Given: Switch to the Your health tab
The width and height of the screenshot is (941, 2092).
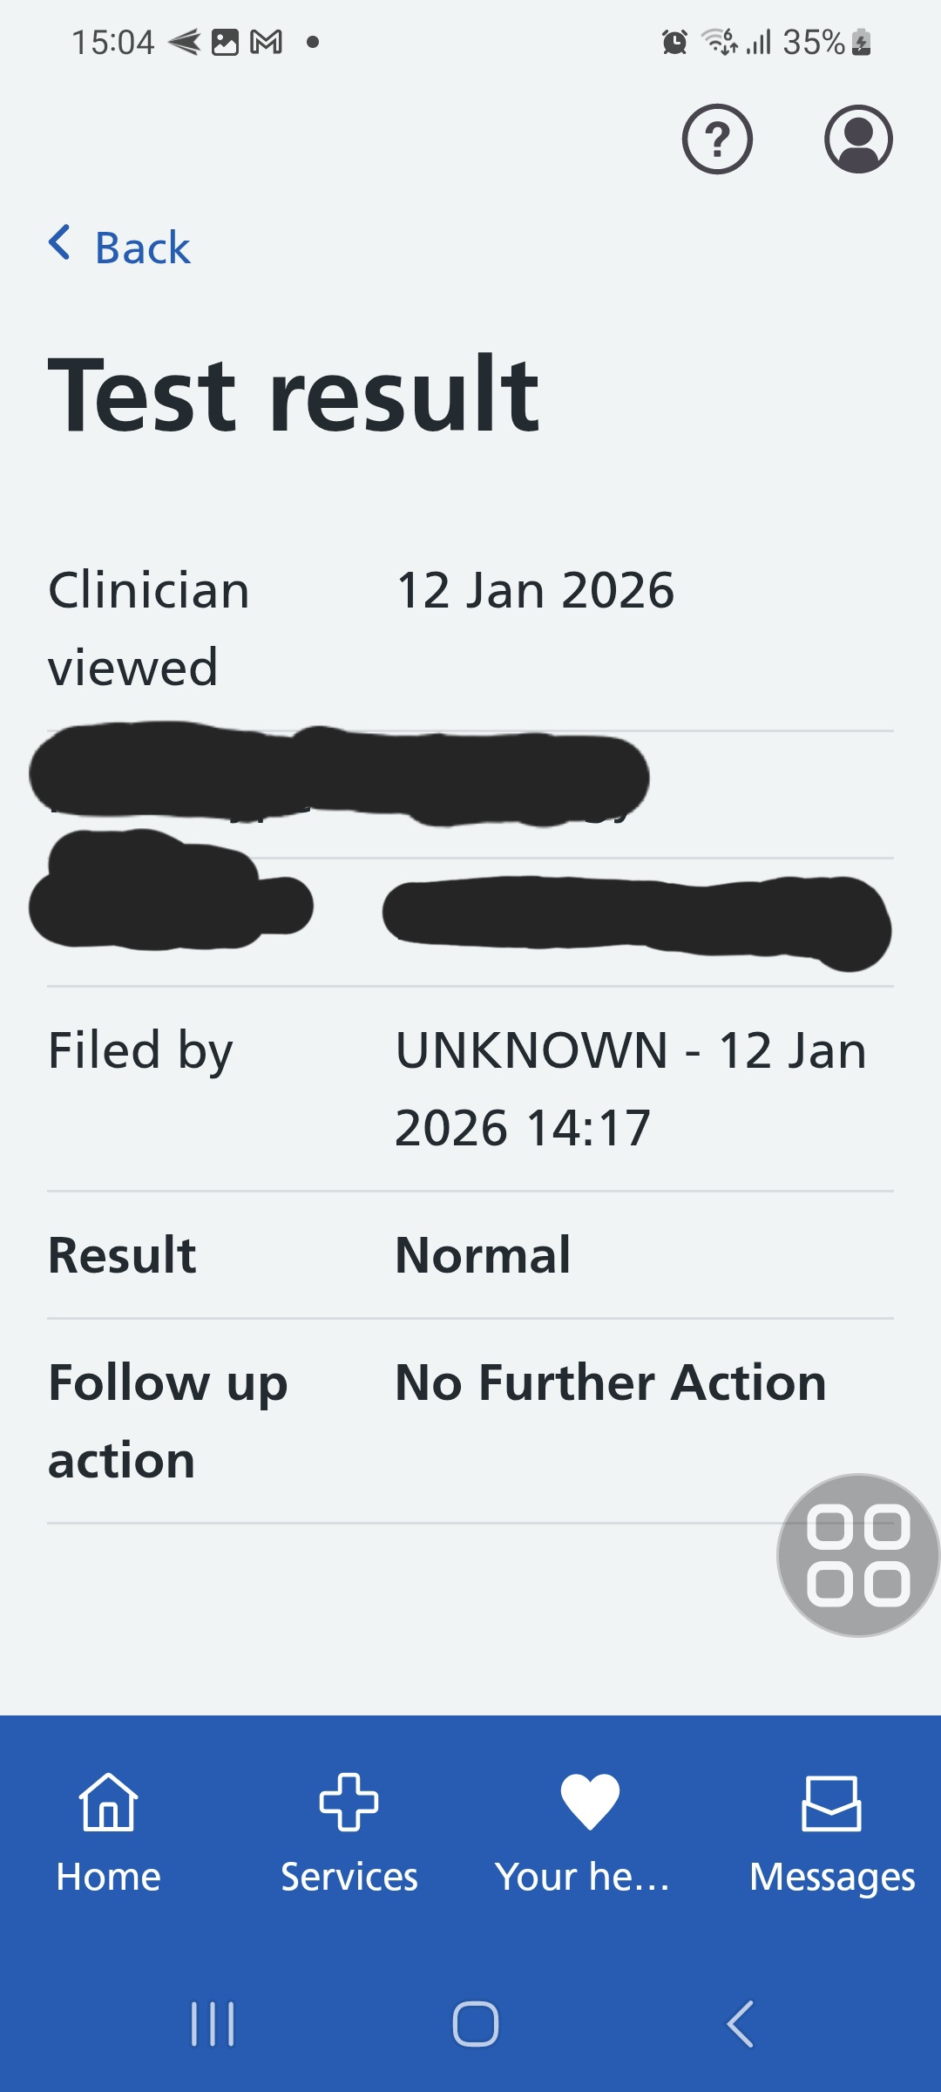Looking at the screenshot, I should click(x=582, y=1877).
